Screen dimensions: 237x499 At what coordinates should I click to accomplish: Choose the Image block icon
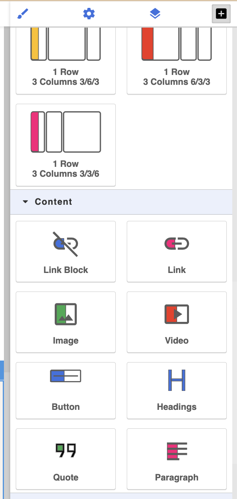[x=66, y=314]
